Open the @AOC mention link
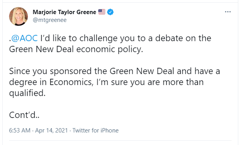Screen dimensions: 243x145 point(24,38)
